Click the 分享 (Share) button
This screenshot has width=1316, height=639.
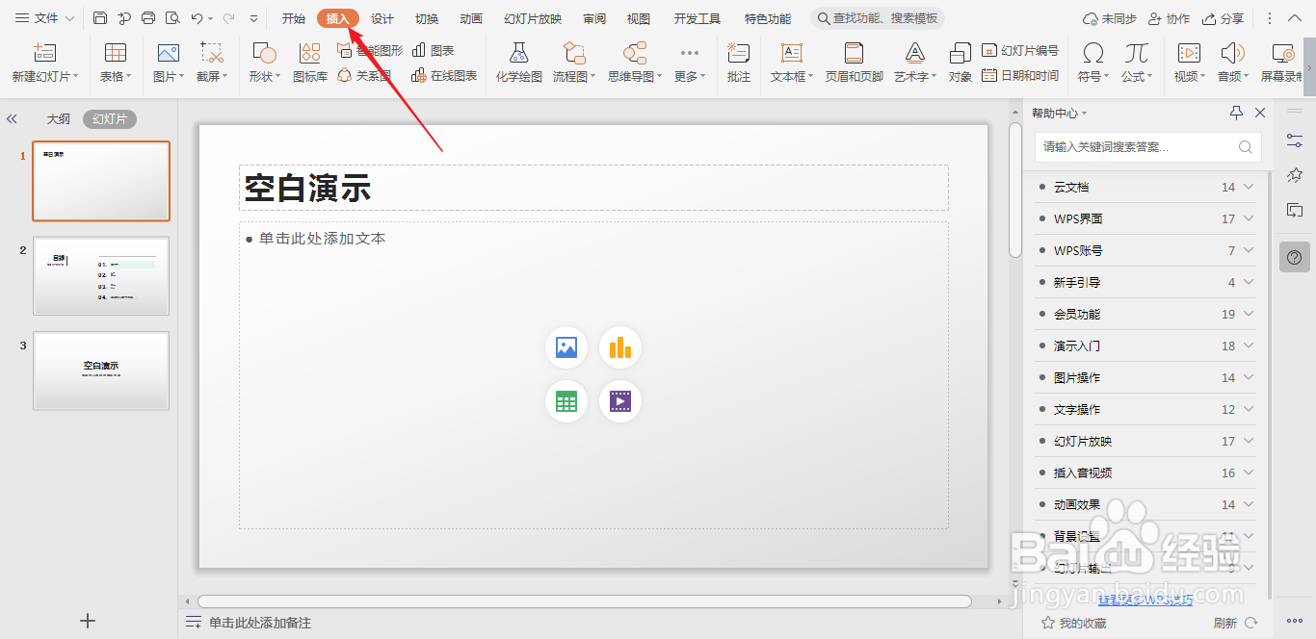click(x=1223, y=18)
